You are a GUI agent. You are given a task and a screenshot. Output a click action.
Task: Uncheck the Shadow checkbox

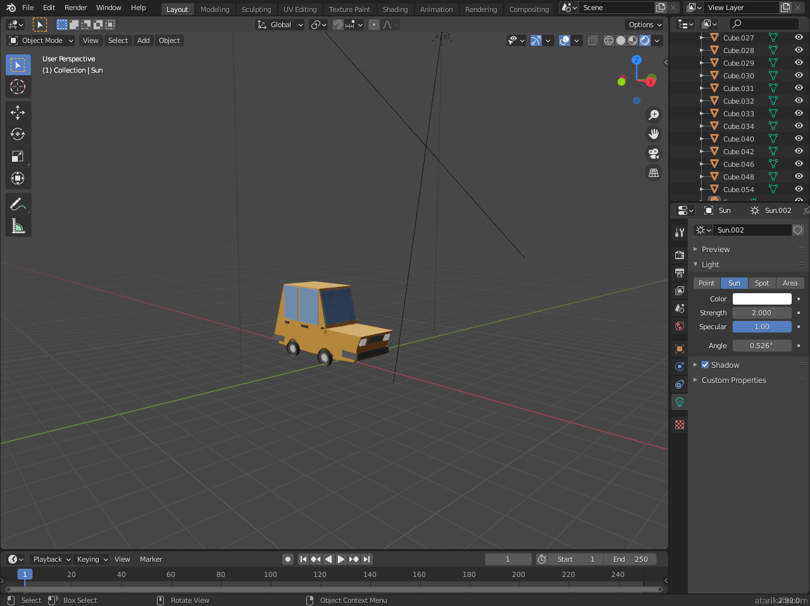(x=705, y=365)
